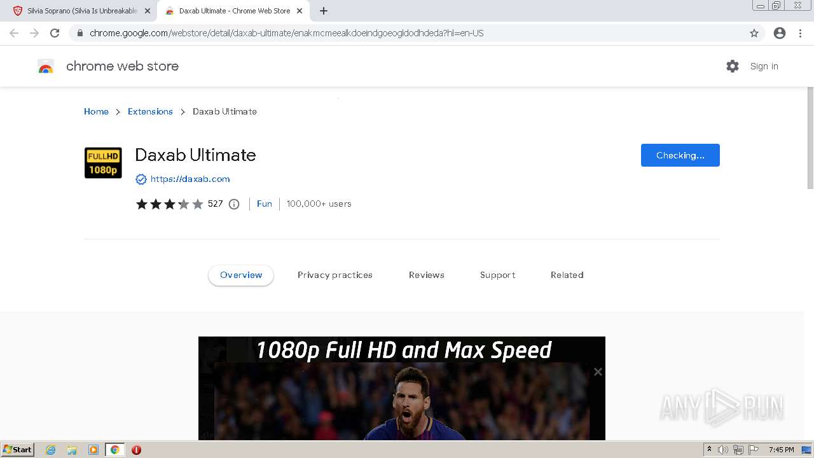Click the star rating for Daxab Ultimate

click(169, 204)
